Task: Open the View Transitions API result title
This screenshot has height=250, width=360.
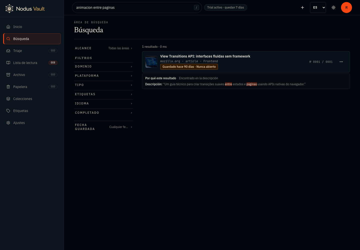Action: (205, 56)
